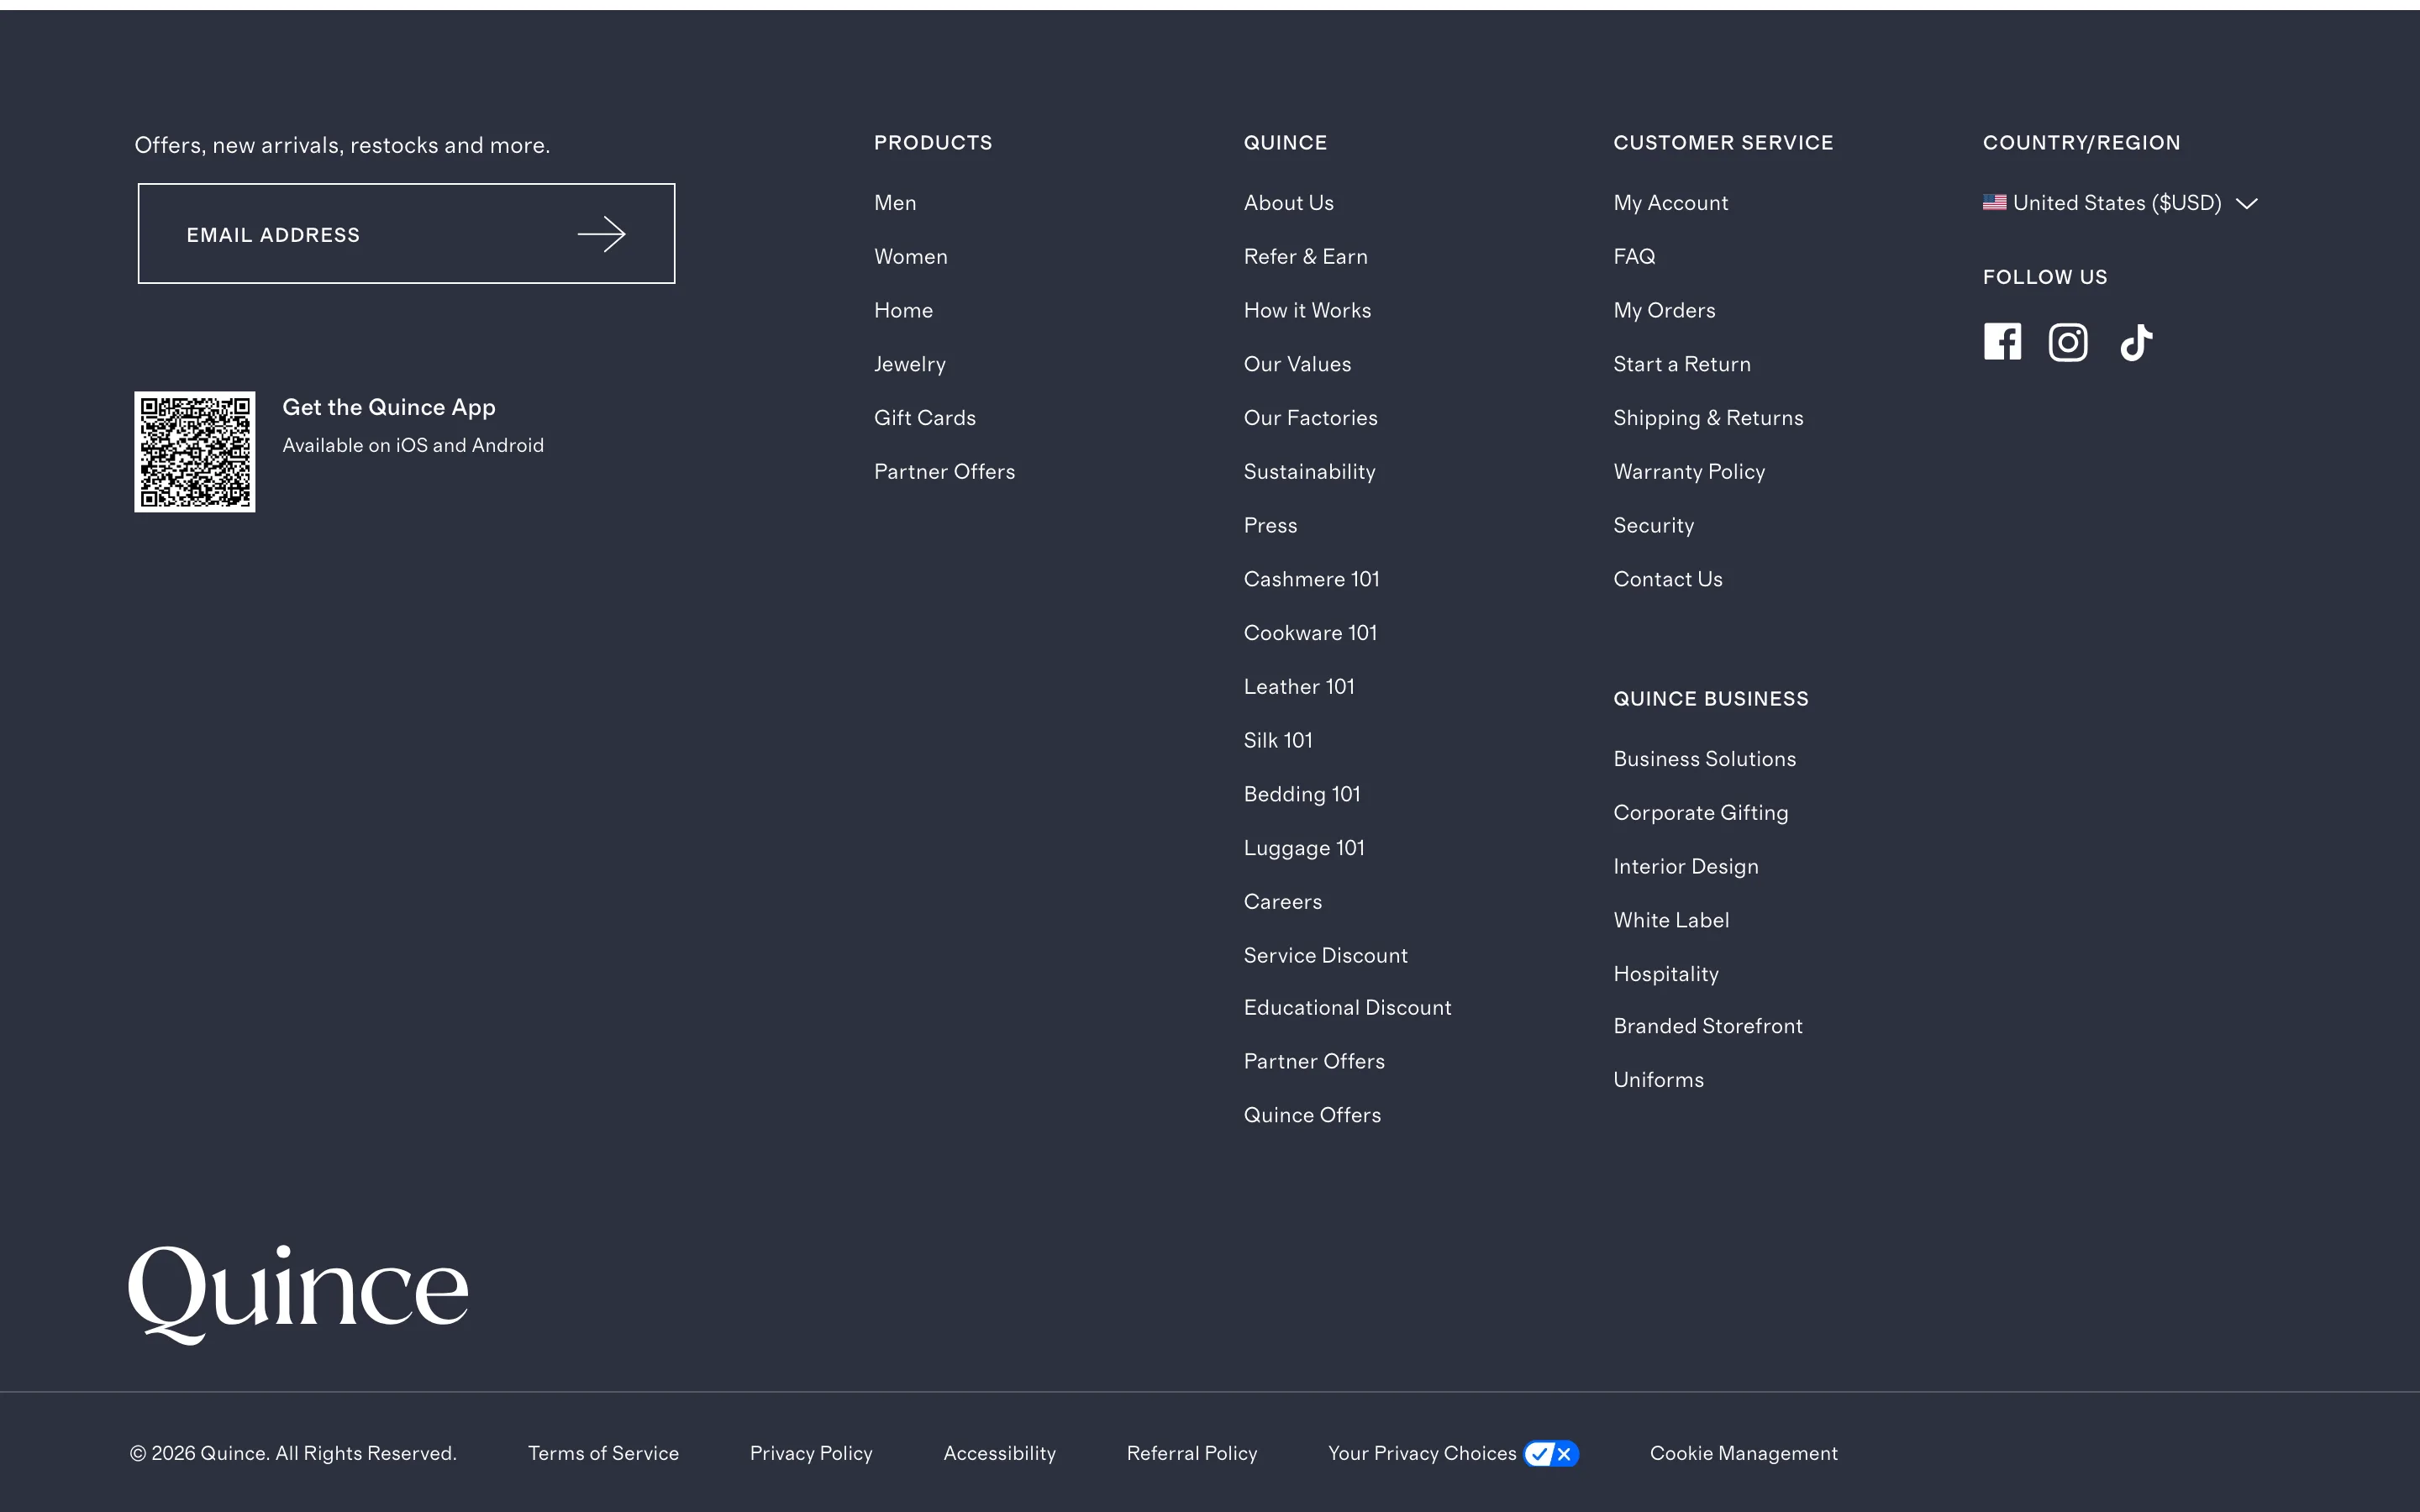This screenshot has width=2420, height=1512.
Task: Open Corporate Gifting link
Action: point(1700,813)
